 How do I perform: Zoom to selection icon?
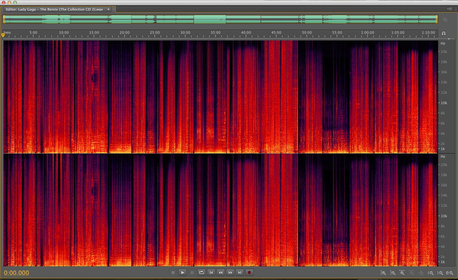[449, 273]
